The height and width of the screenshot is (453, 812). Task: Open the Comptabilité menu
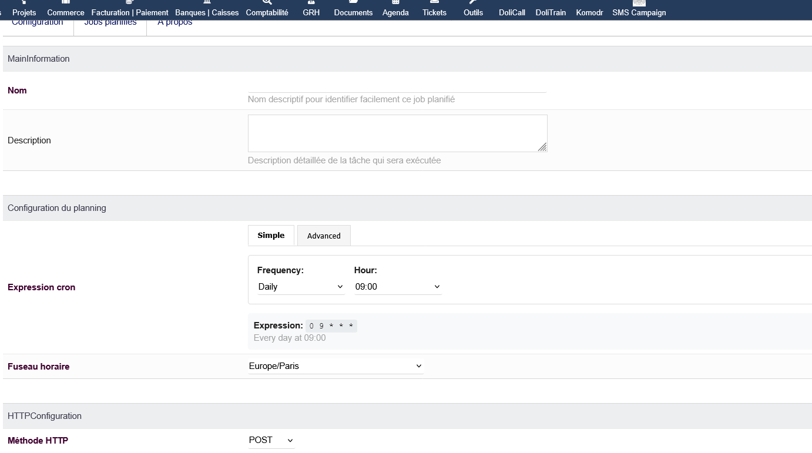pos(267,12)
